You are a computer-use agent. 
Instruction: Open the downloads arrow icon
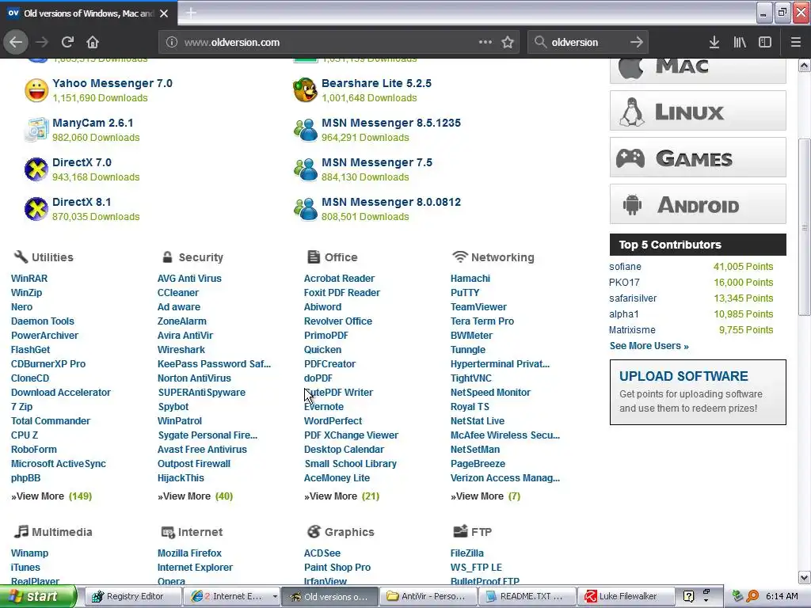[714, 43]
